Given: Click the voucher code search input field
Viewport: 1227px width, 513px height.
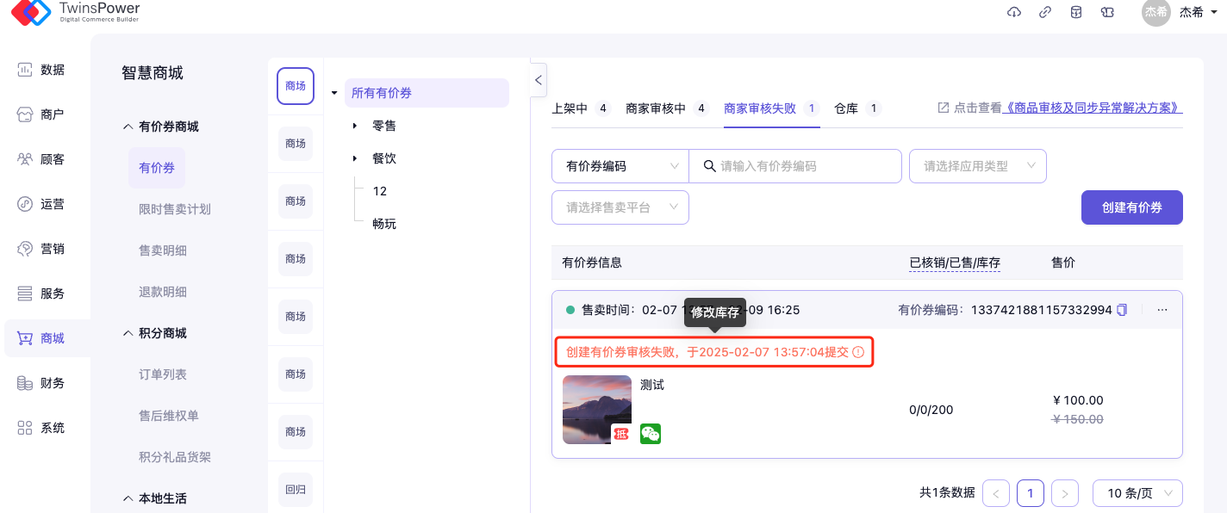Looking at the screenshot, I should 805,166.
